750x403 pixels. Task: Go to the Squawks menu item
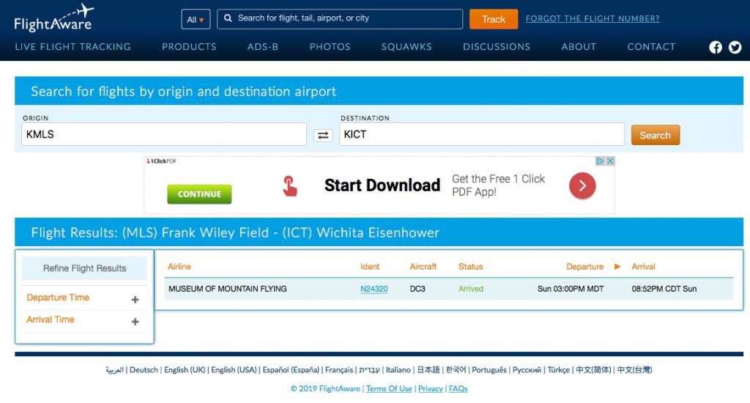pos(406,47)
